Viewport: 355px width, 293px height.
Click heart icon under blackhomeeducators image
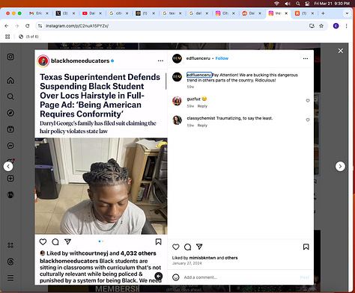[x=43, y=241]
